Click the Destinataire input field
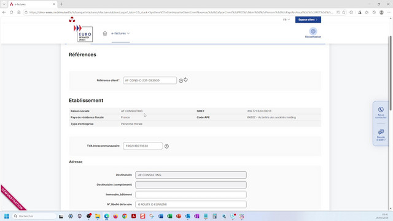 pos(191,175)
